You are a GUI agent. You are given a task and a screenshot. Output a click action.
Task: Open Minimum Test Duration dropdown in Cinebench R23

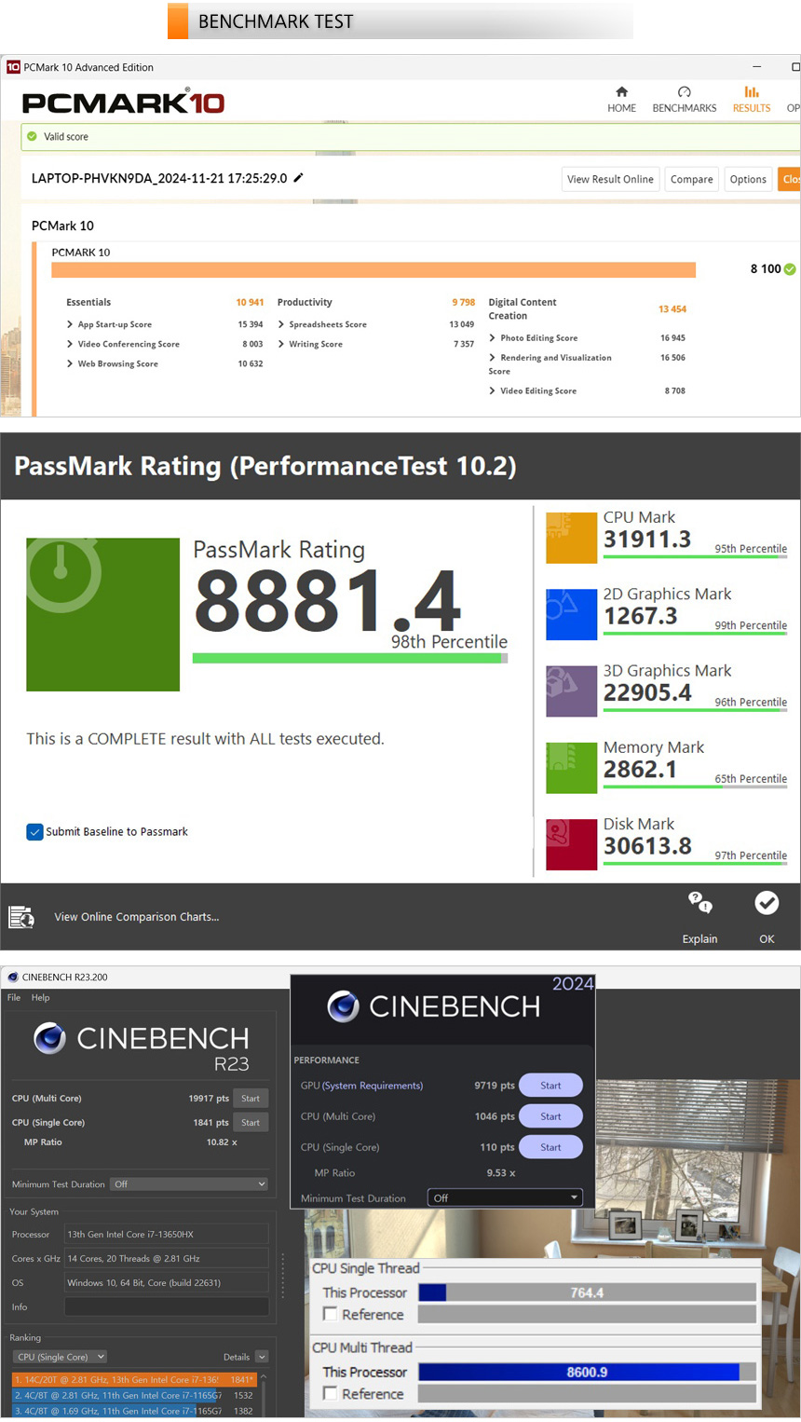pyautogui.click(x=189, y=1183)
